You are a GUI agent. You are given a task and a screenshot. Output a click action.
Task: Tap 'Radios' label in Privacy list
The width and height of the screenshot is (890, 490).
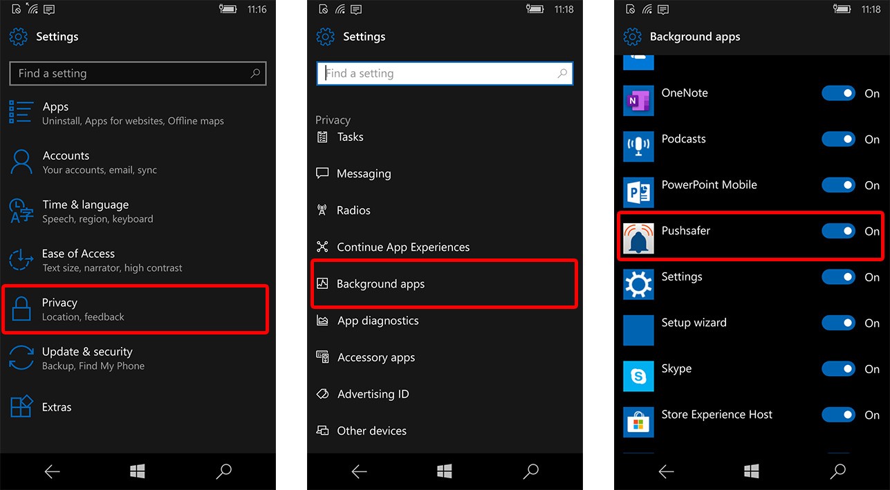[353, 210]
